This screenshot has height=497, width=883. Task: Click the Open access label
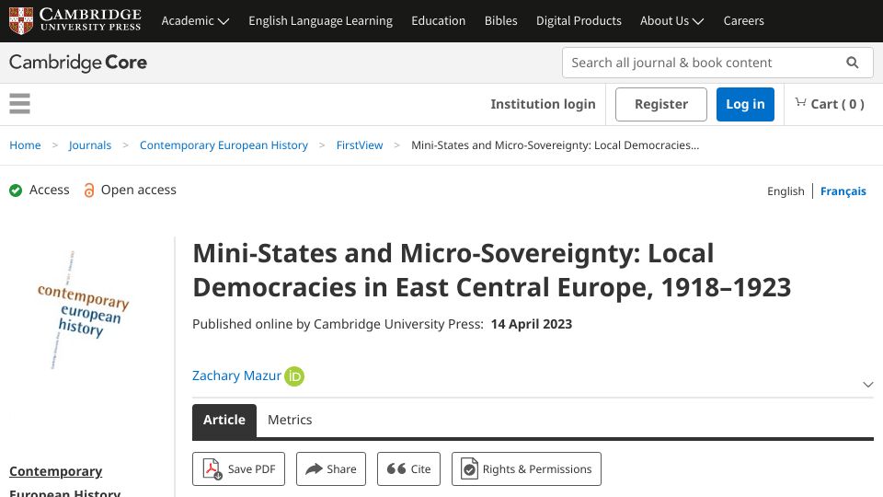[x=139, y=190]
